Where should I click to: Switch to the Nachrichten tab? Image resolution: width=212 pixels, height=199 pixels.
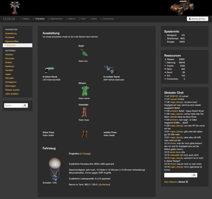[x=57, y=19]
